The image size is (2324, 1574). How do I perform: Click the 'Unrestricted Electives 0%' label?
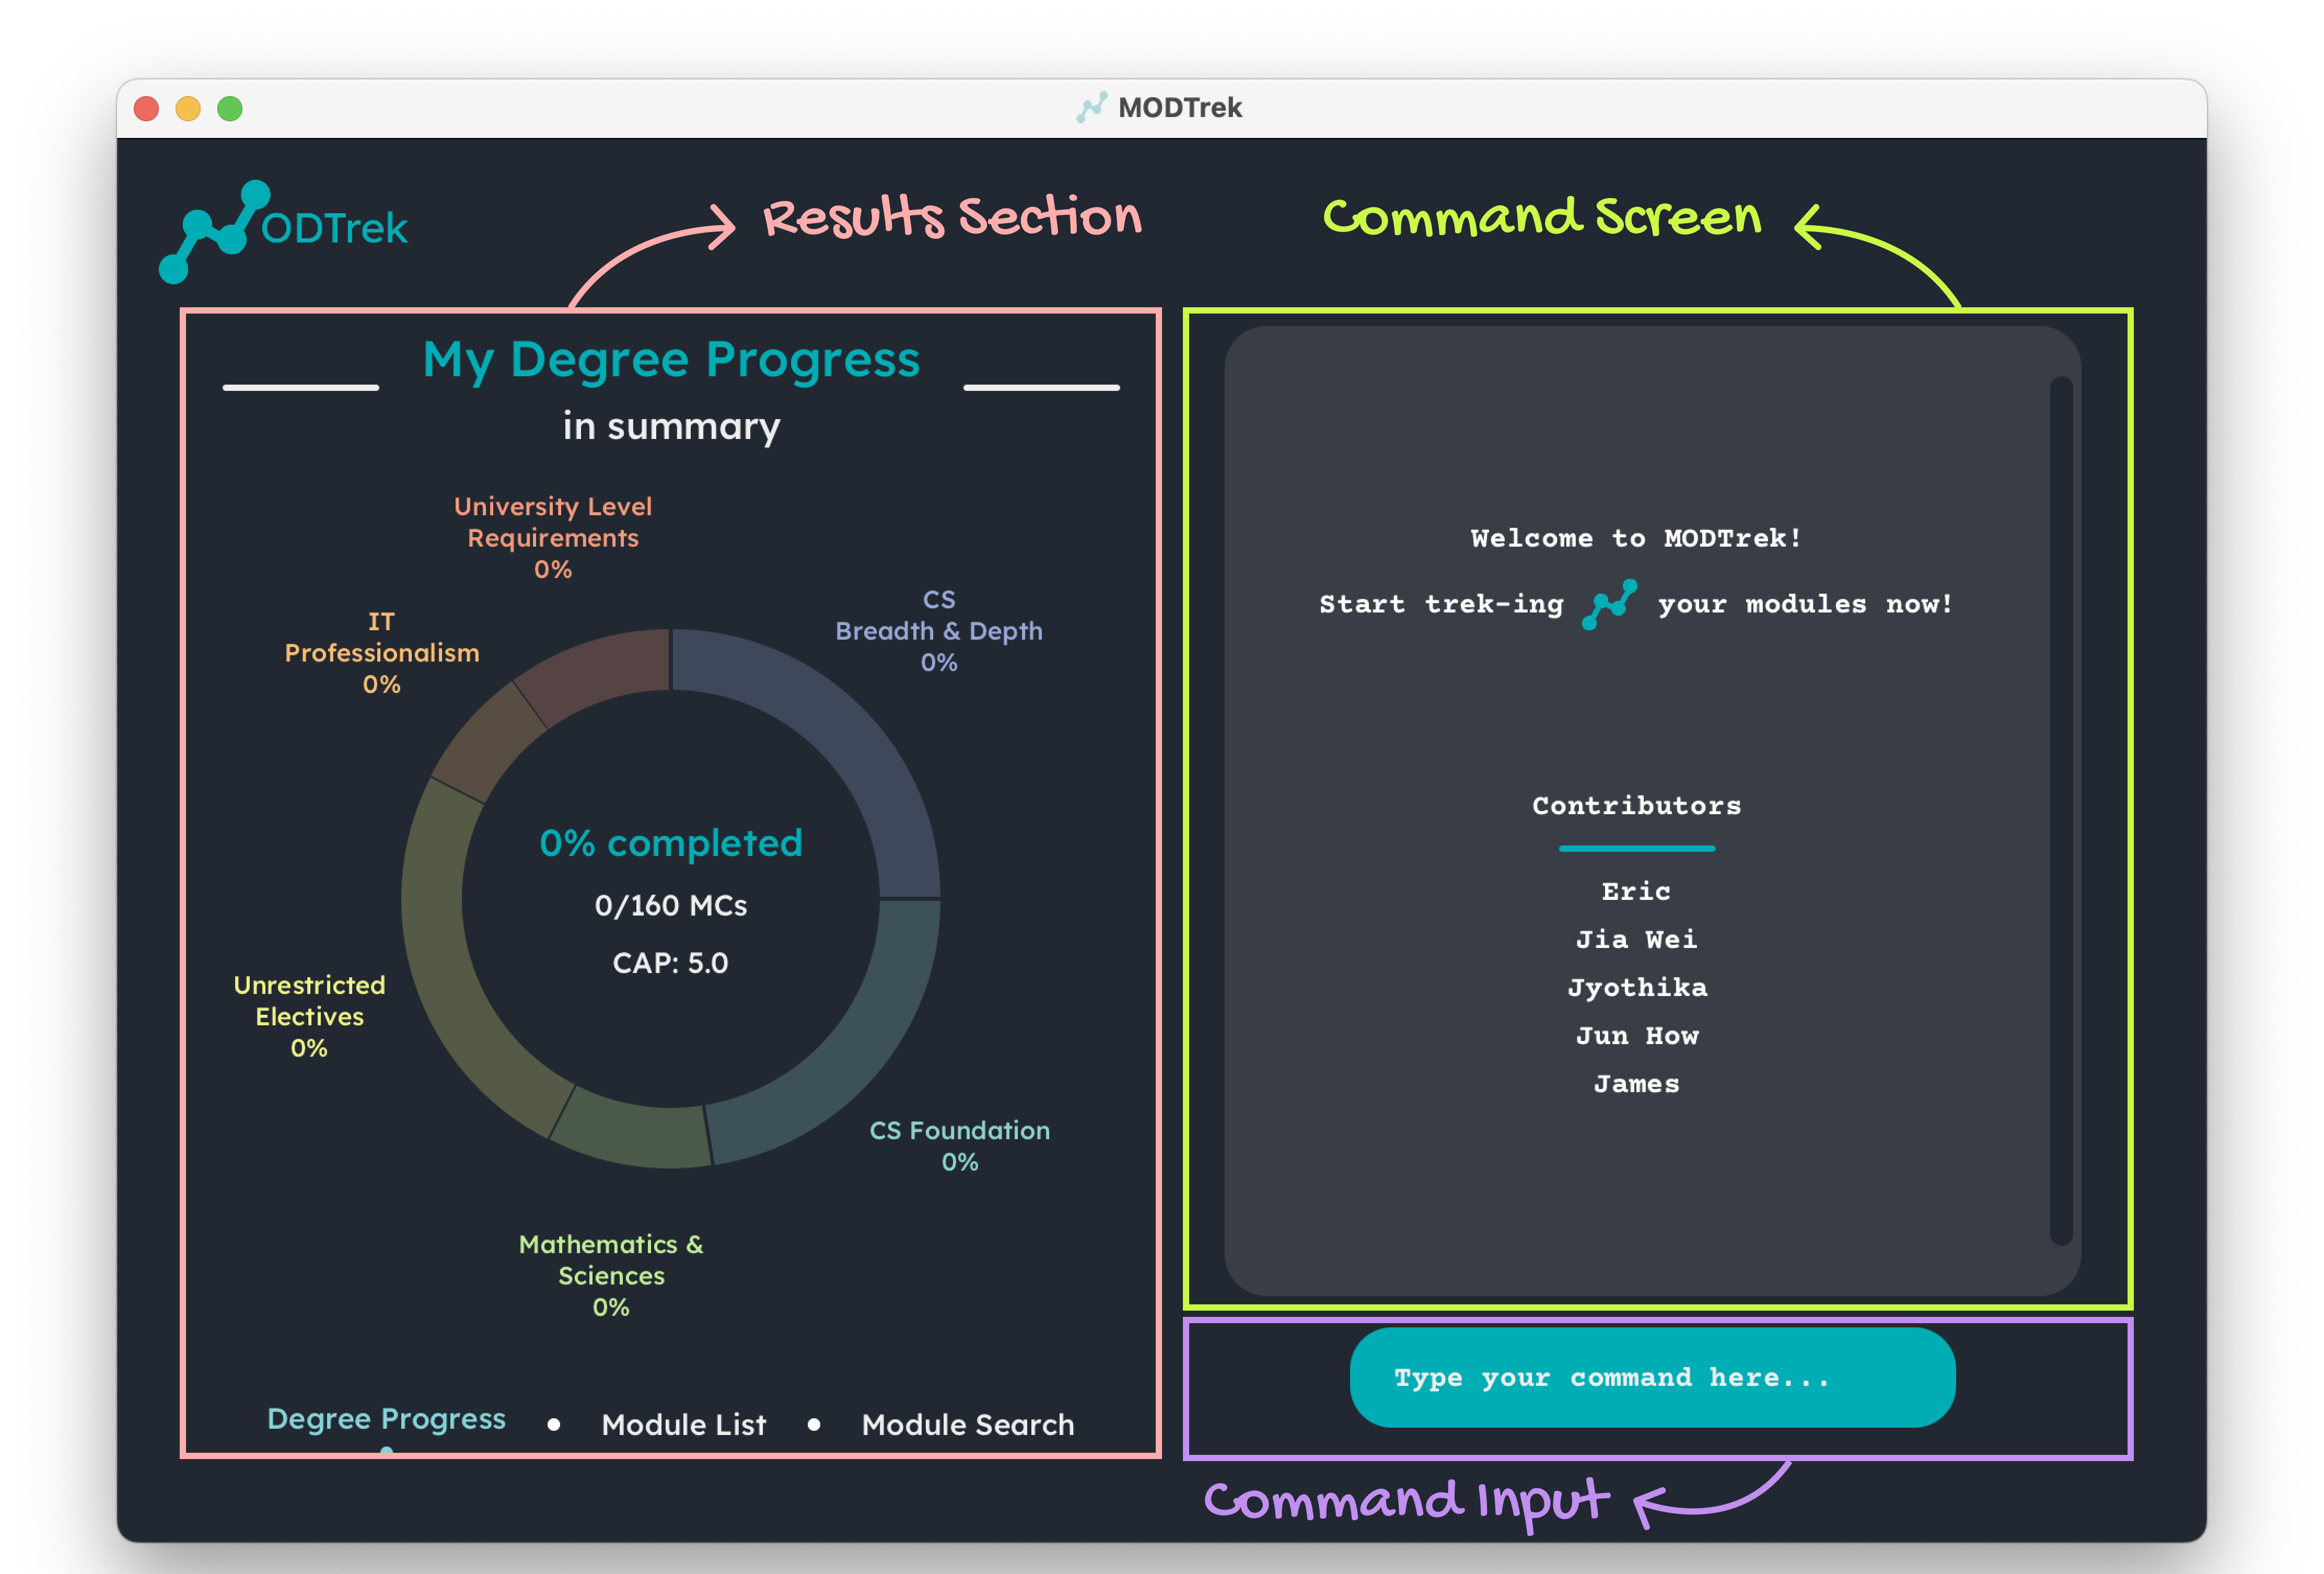point(309,1016)
